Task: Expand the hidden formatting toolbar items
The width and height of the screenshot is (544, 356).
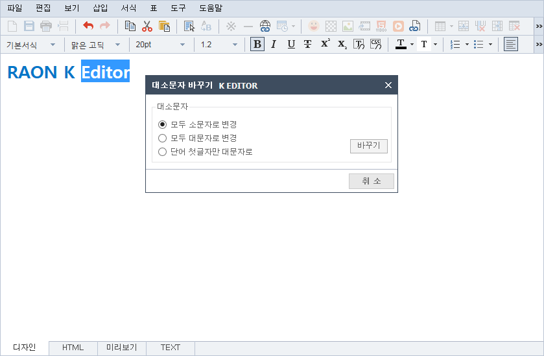Action: click(x=539, y=44)
